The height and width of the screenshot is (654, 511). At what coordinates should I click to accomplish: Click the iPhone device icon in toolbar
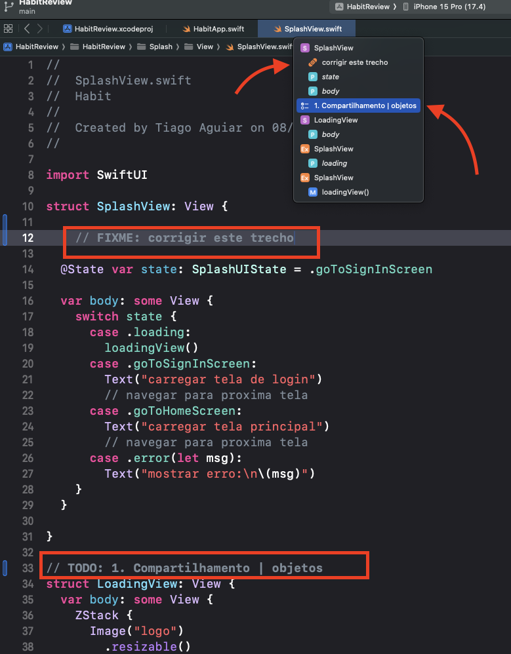[x=406, y=7]
